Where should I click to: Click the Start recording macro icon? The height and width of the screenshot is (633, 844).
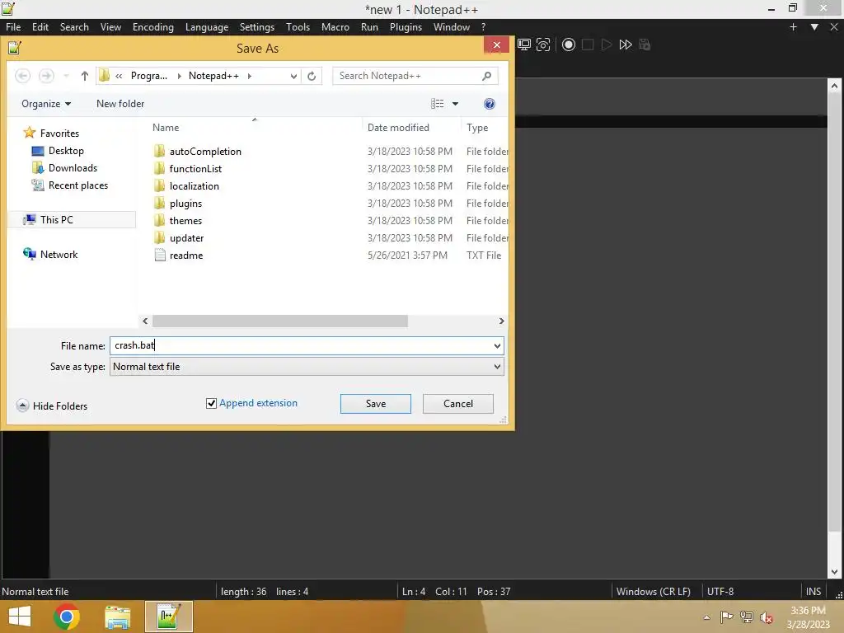569,45
